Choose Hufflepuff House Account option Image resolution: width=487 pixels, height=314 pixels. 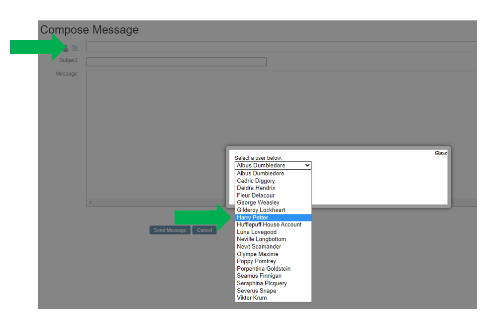[x=273, y=224]
